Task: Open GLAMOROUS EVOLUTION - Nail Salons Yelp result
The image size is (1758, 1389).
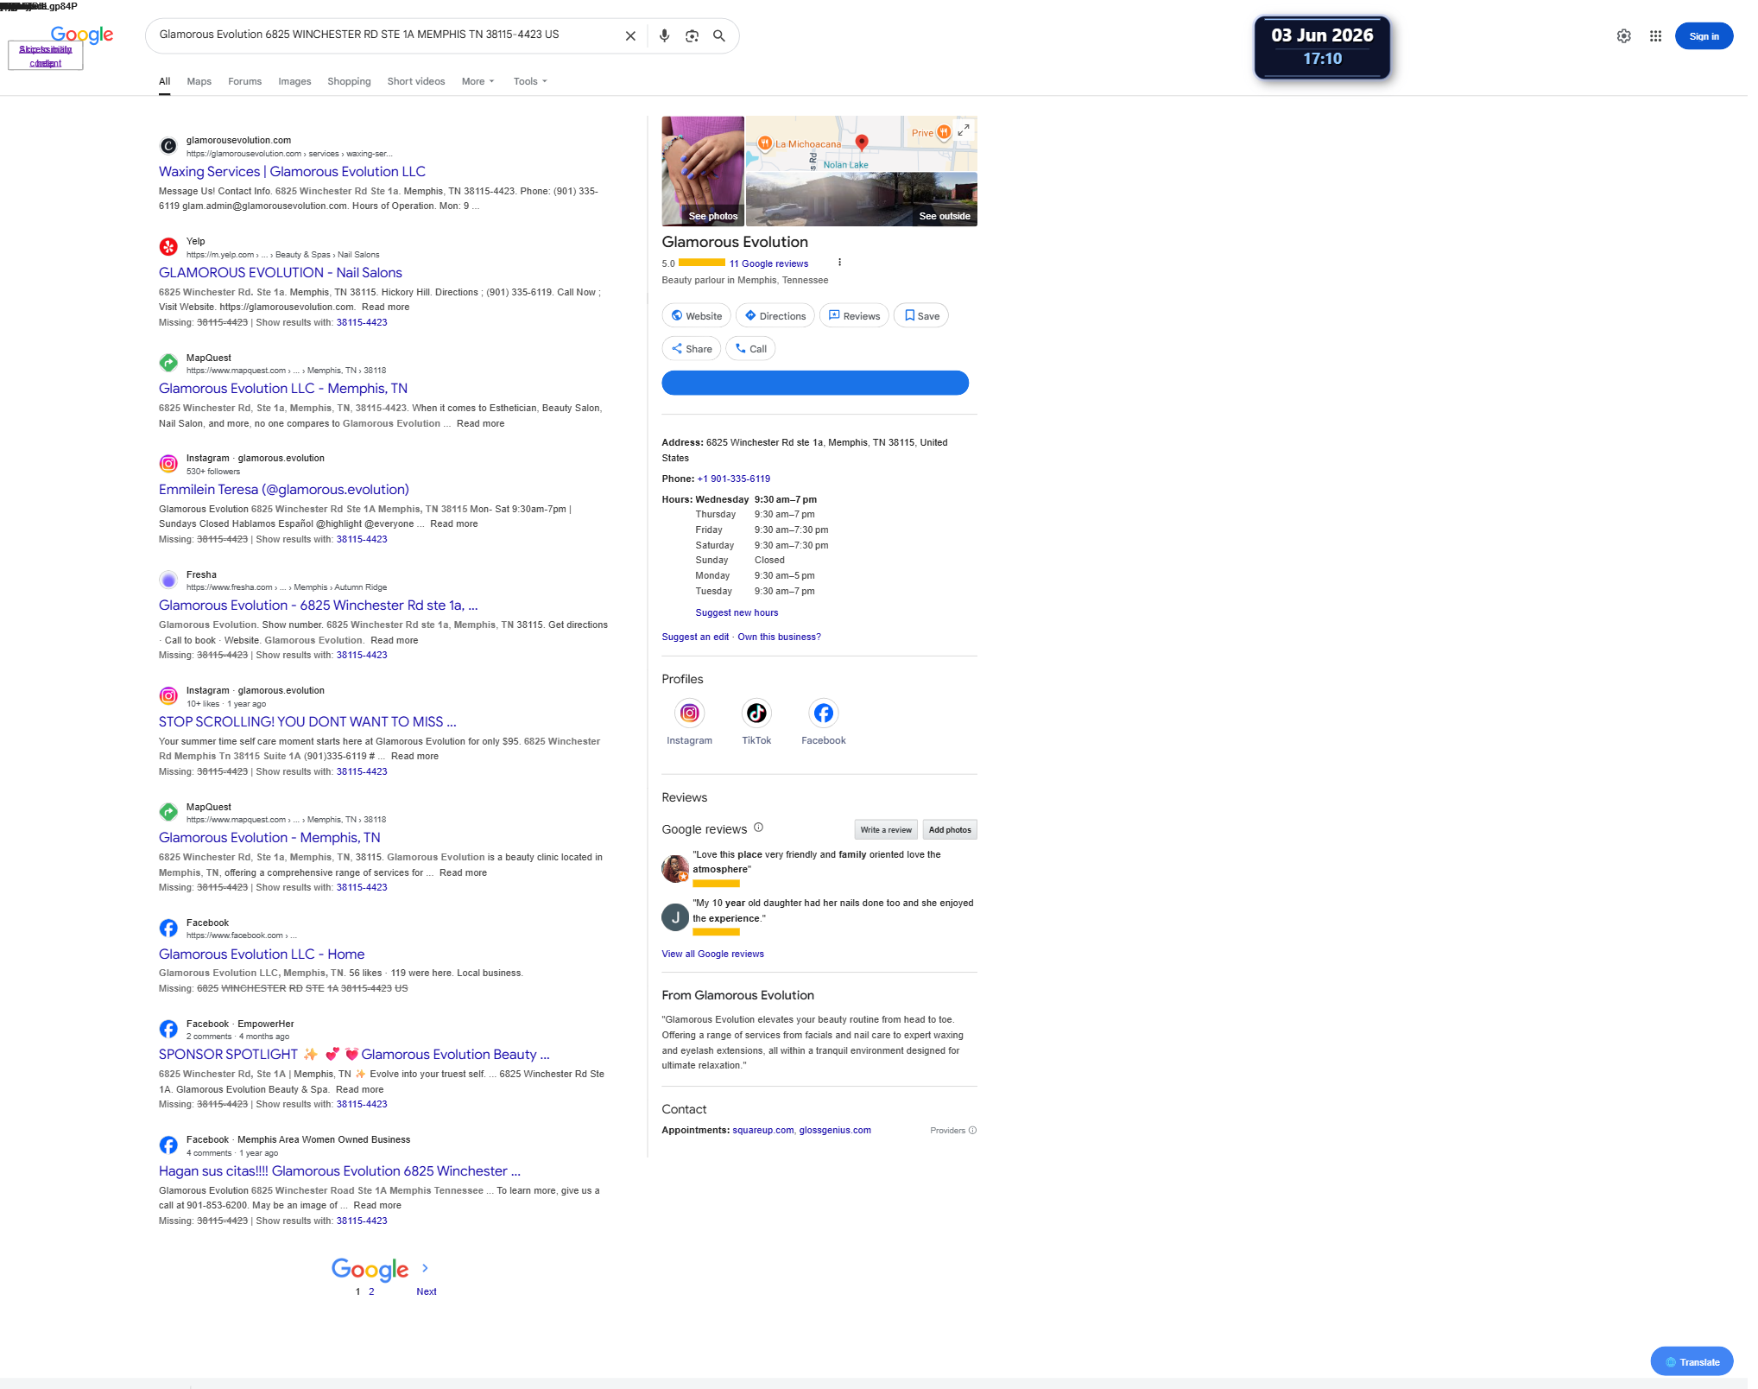Action: pos(281,273)
